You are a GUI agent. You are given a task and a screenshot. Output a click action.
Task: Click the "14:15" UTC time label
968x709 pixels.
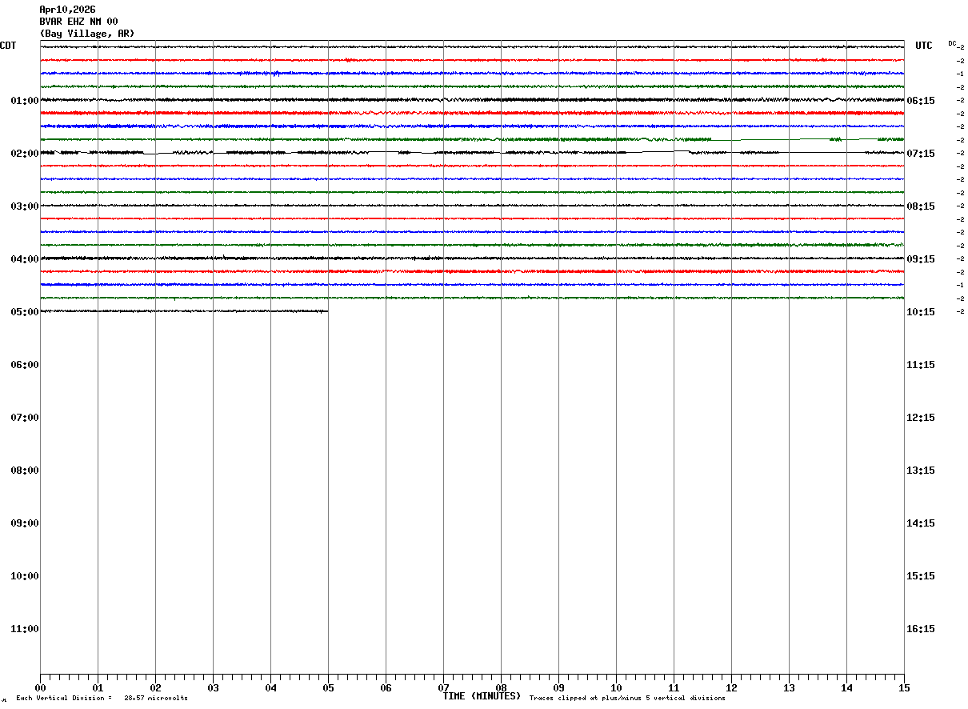922,523
